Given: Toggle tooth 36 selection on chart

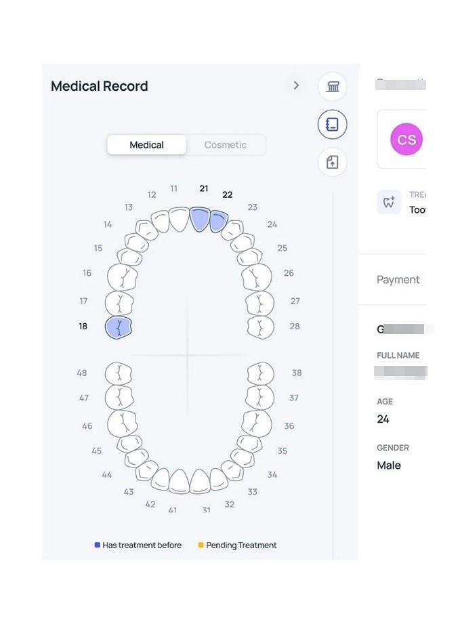Looking at the screenshot, I should [257, 424].
